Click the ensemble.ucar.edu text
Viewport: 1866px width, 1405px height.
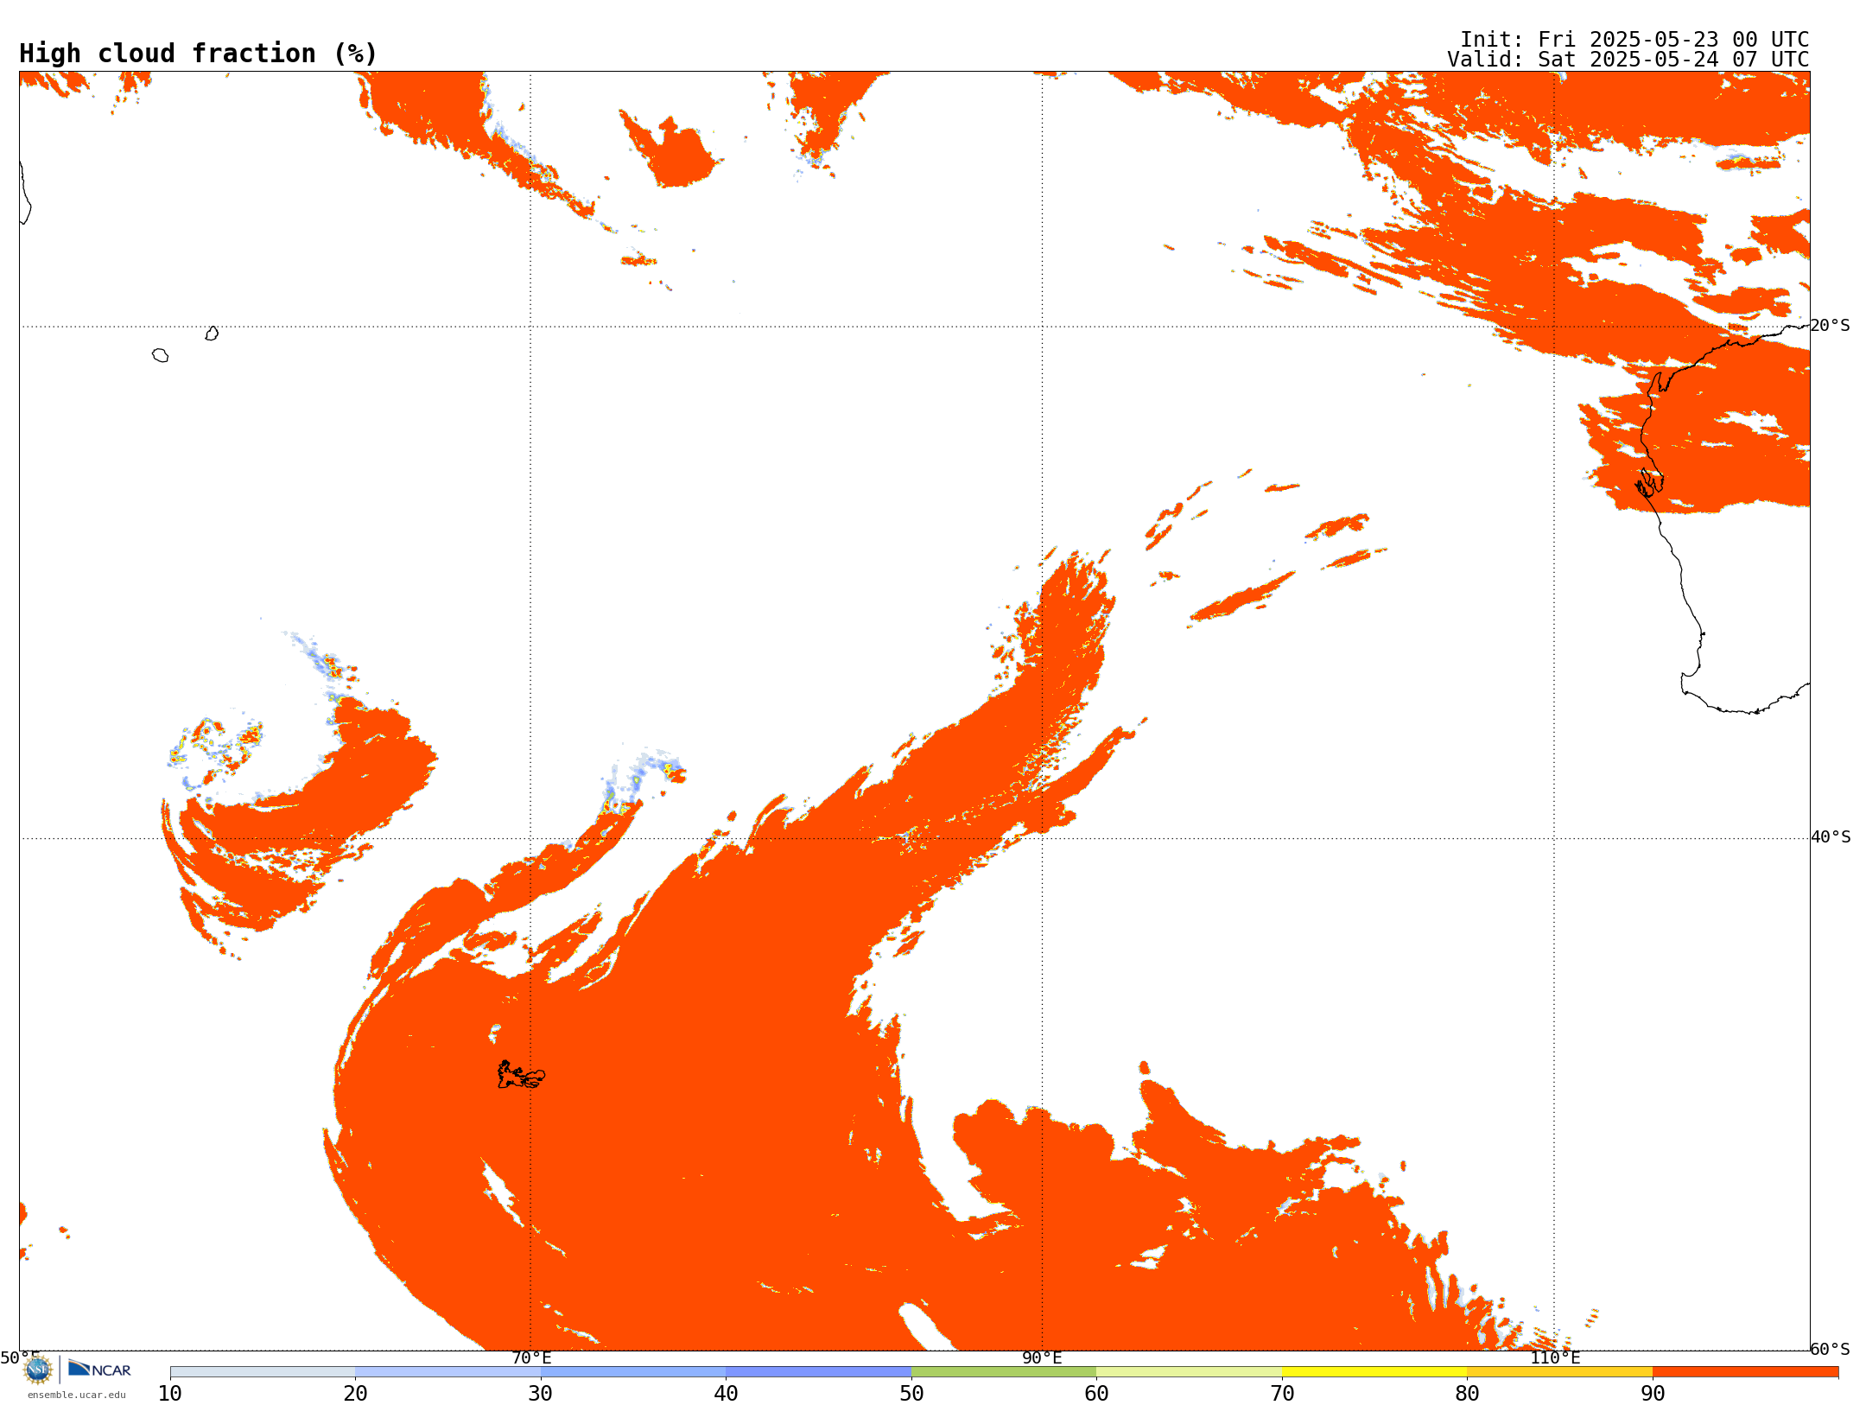point(77,1395)
